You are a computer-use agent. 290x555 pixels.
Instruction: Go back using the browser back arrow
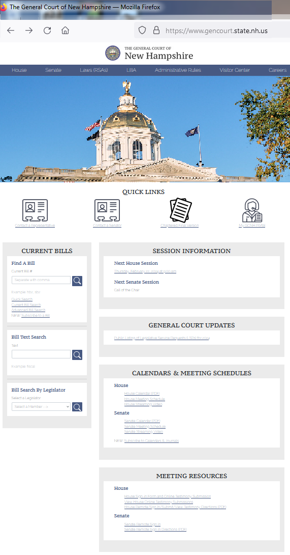(11, 31)
